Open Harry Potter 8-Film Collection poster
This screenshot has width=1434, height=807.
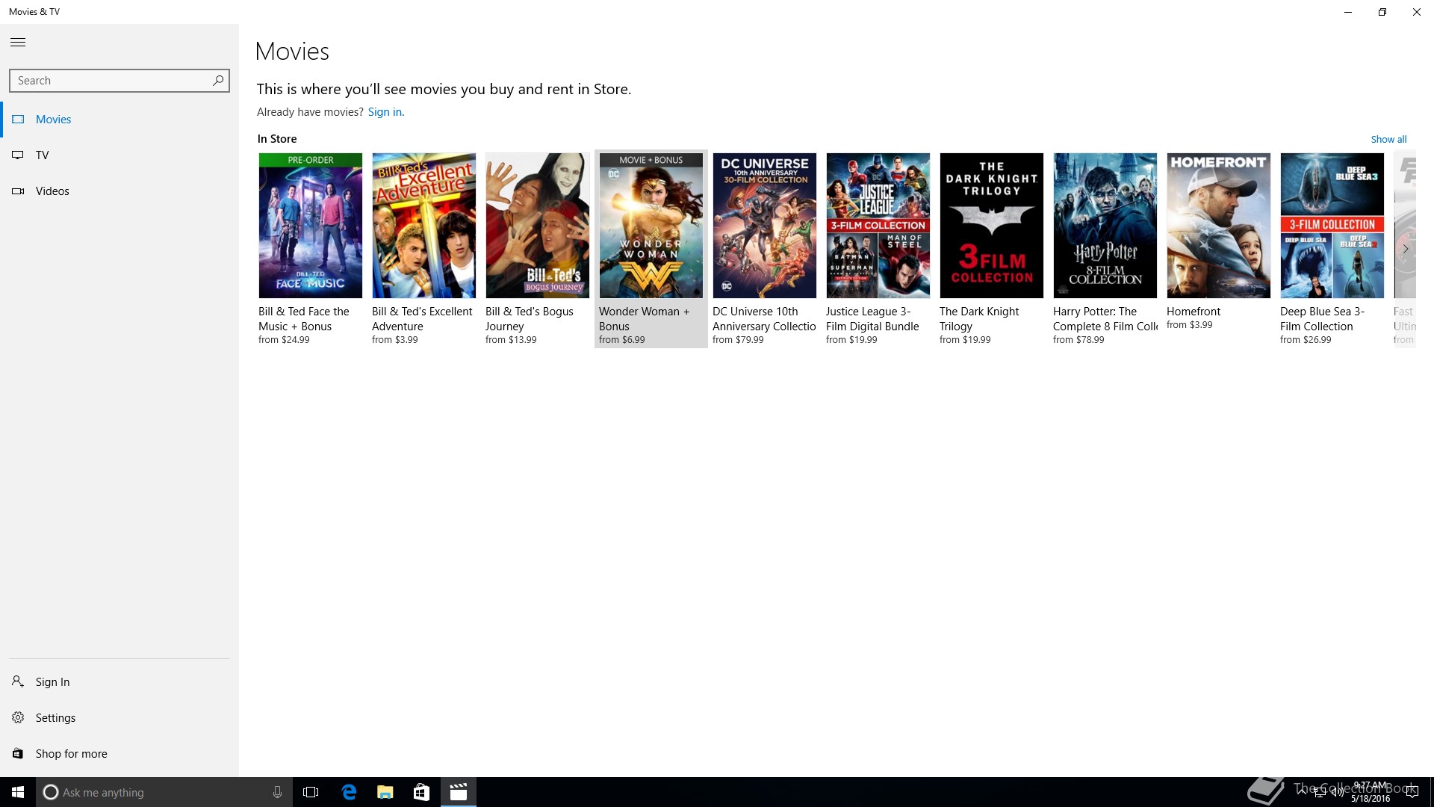(x=1105, y=226)
